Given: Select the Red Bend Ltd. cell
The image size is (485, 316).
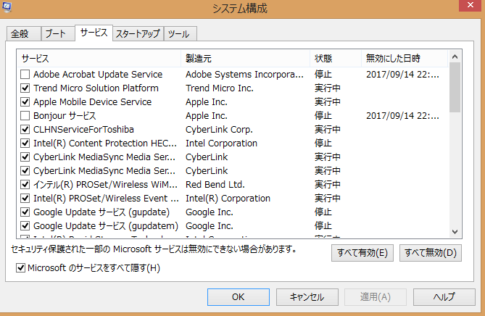Looking at the screenshot, I should point(215,185).
